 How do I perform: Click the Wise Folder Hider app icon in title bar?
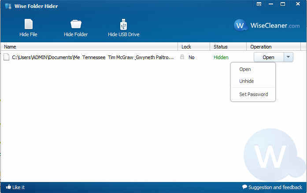8,6
